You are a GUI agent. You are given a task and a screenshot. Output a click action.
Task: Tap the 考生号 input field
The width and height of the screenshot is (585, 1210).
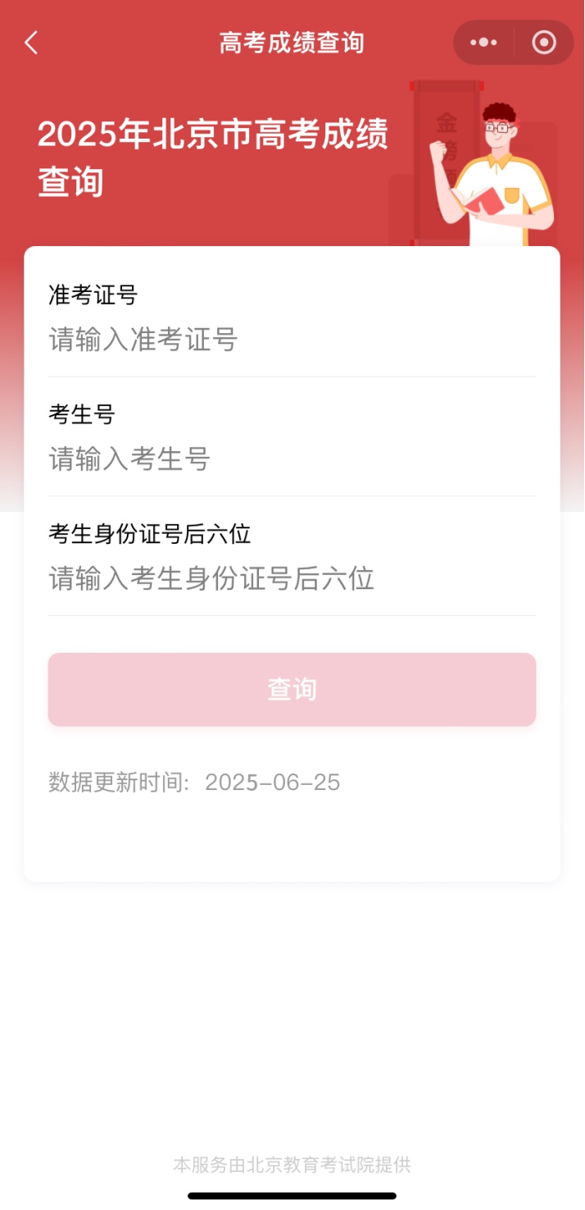[x=292, y=459]
